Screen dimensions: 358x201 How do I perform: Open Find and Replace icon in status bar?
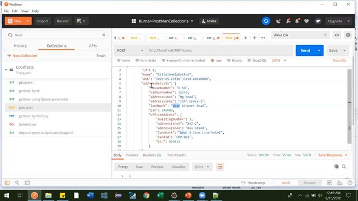click(17, 183)
